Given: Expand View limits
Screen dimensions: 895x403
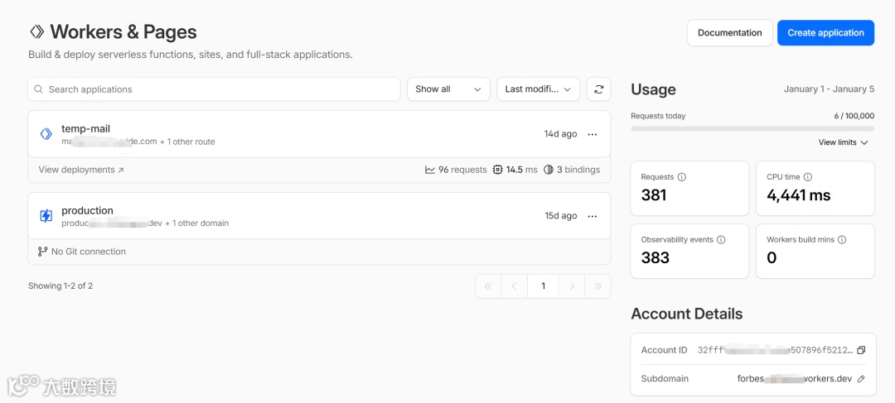Looking at the screenshot, I should pos(843,142).
